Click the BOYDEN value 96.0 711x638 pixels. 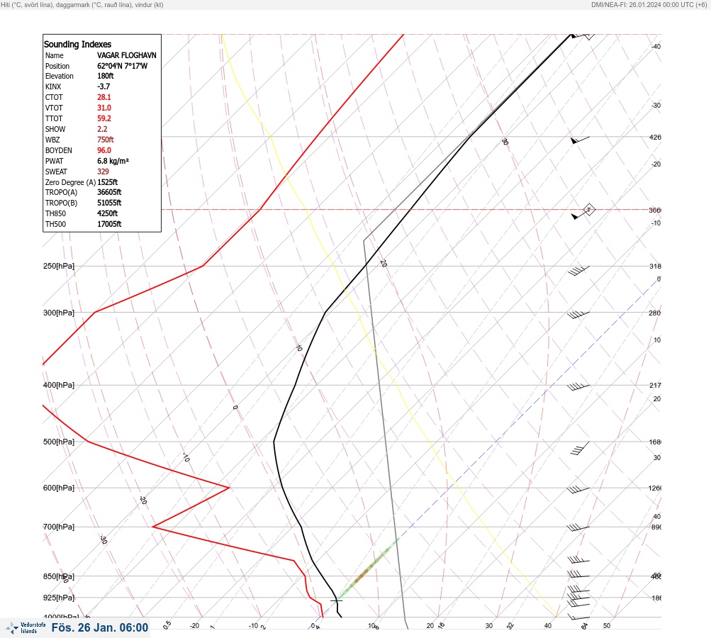tap(103, 150)
